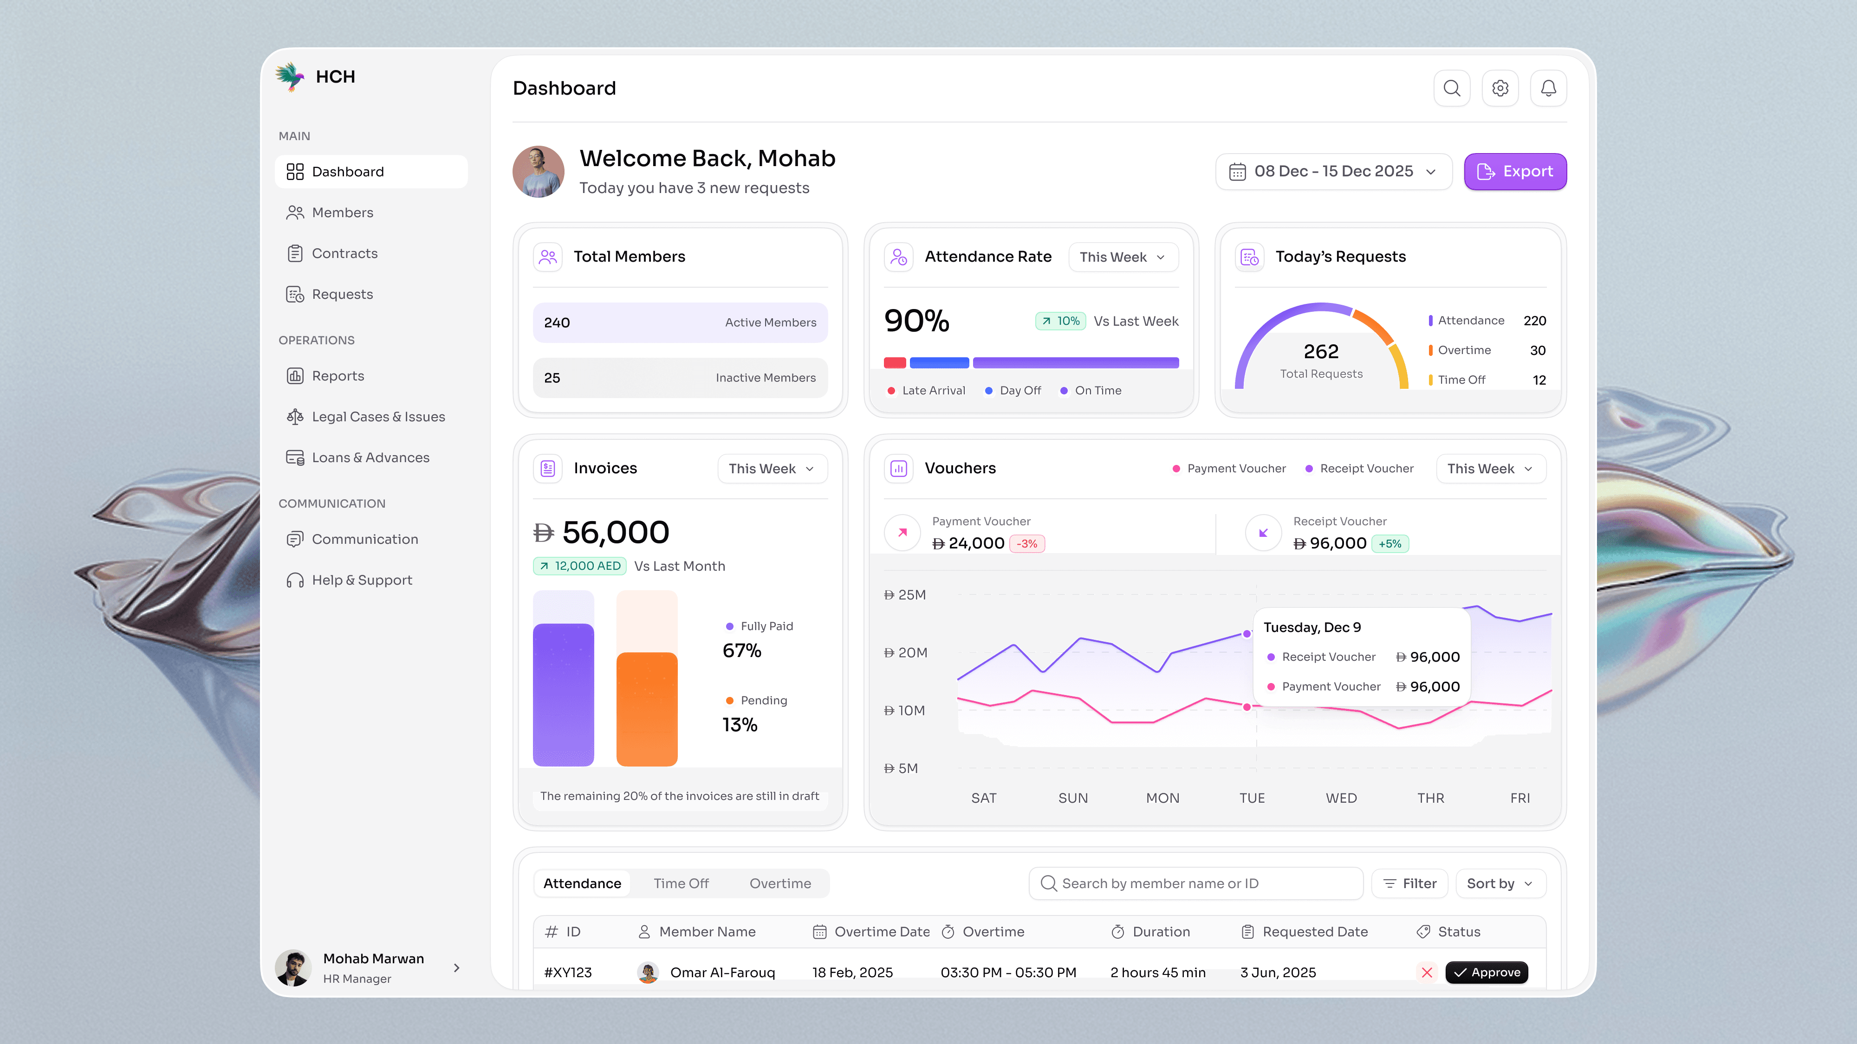Click the Filter button
This screenshot has height=1044, width=1857.
(1409, 883)
